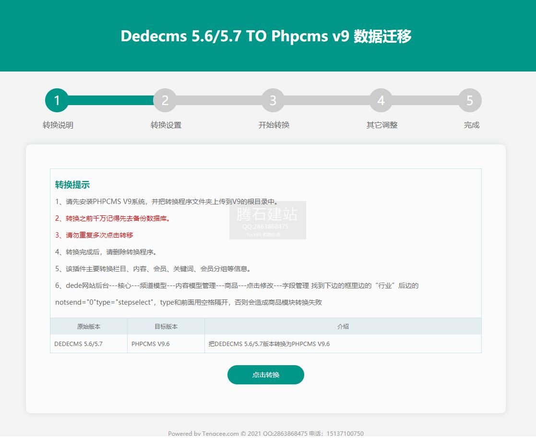The width and height of the screenshot is (536, 441).
Task: Click the step 4 circle
Action: [x=381, y=100]
